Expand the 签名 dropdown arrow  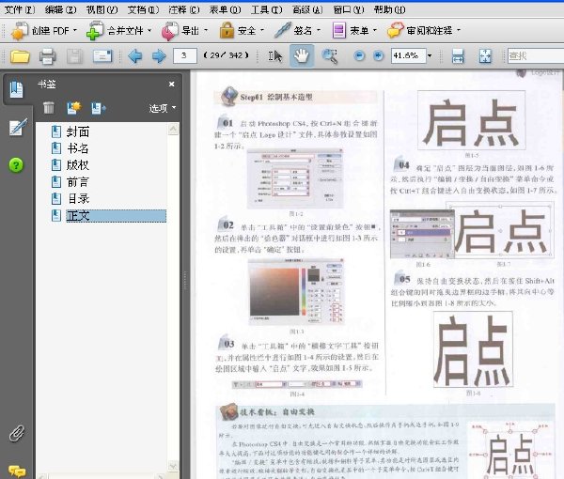tap(319, 31)
